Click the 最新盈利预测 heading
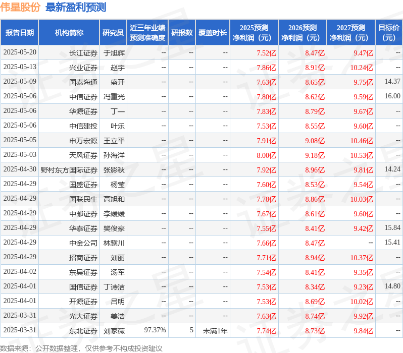This screenshot has height=353, width=403. click(x=76, y=7)
